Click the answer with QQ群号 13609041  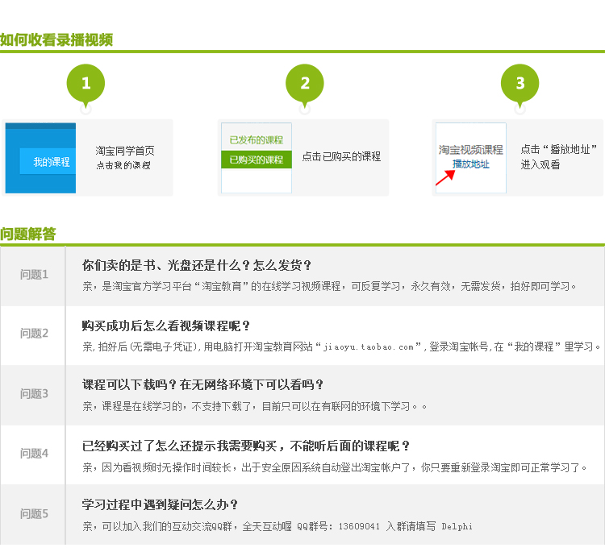[x=277, y=526]
